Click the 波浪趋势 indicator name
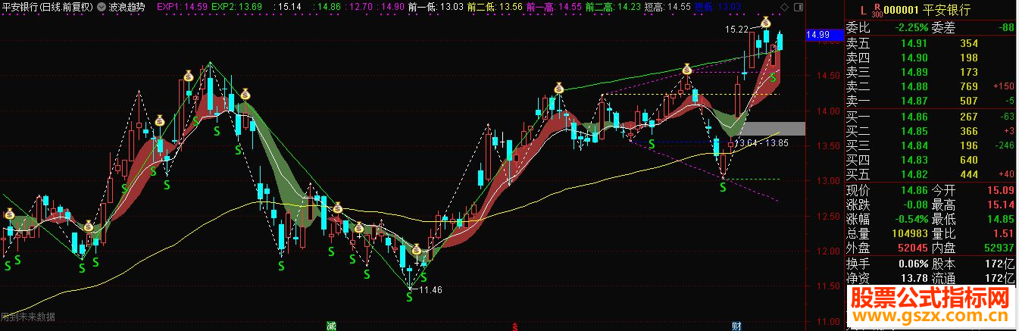This screenshot has width=1019, height=331. tap(127, 6)
